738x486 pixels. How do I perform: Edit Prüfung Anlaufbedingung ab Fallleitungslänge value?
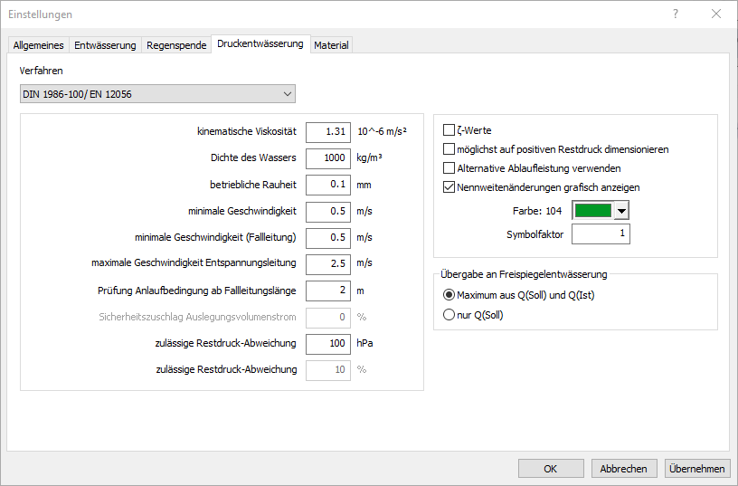pyautogui.click(x=328, y=291)
